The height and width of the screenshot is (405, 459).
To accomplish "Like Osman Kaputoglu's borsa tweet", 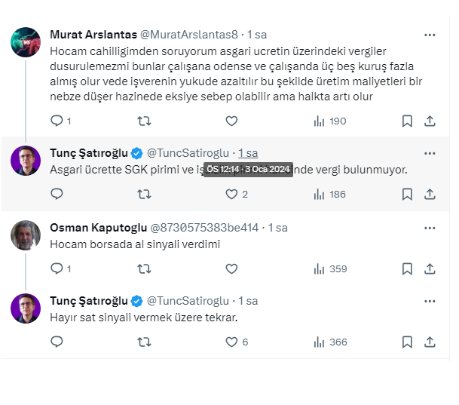I will [x=232, y=268].
